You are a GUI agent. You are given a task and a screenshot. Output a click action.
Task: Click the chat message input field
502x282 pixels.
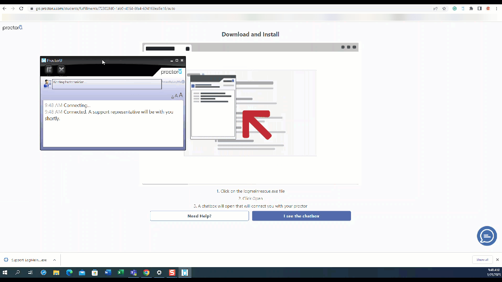click(x=107, y=84)
